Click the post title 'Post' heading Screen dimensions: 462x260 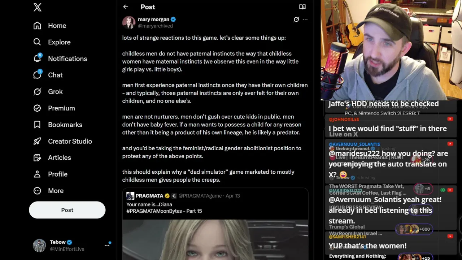point(148,7)
